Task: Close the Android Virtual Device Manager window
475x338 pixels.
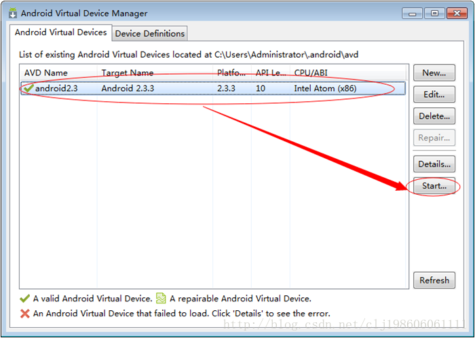Action: (x=457, y=14)
